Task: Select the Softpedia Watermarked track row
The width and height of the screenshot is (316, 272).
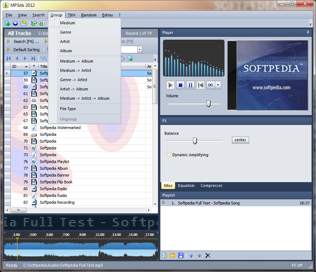Action: (x=81, y=128)
